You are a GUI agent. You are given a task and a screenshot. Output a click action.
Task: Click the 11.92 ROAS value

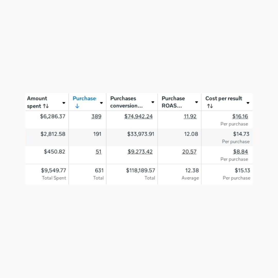(x=190, y=116)
